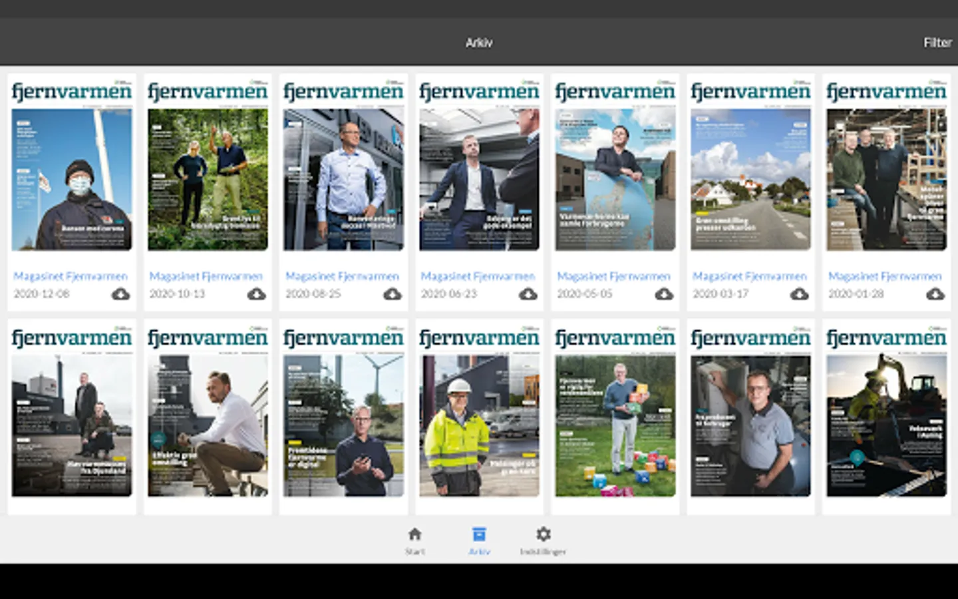Click Magasinet Fjernvarmen title above 2020-01-28
The height and width of the screenshot is (599, 958).
coord(885,276)
